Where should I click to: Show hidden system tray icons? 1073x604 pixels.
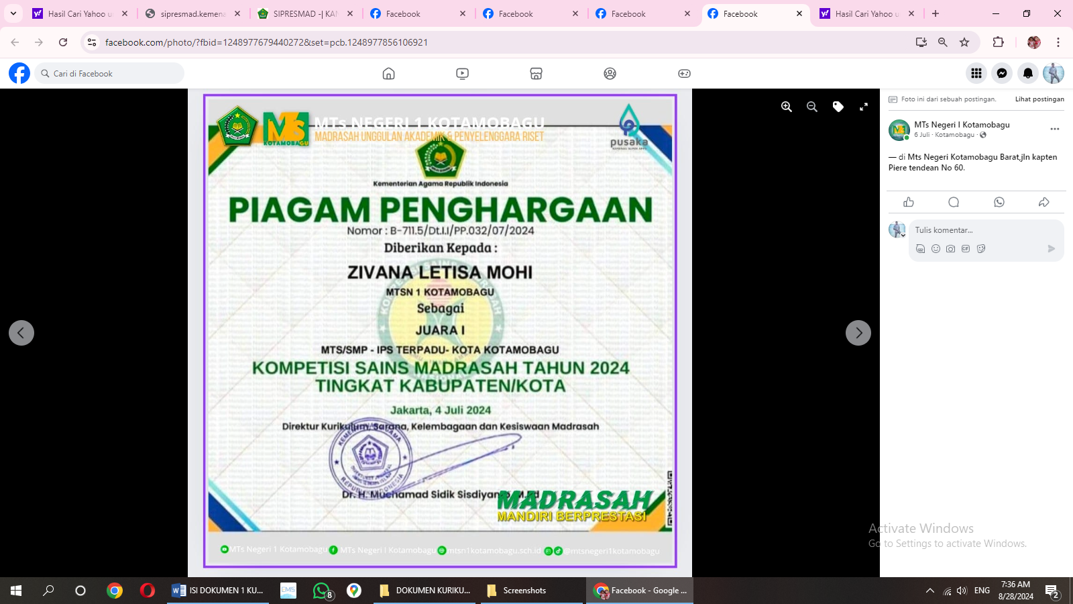(929, 591)
